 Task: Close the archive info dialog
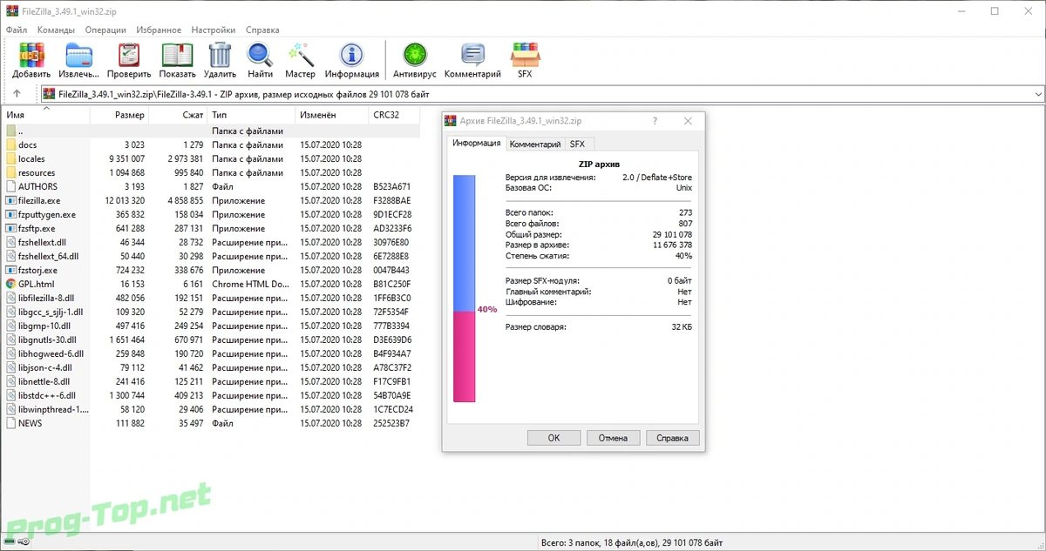pos(688,121)
